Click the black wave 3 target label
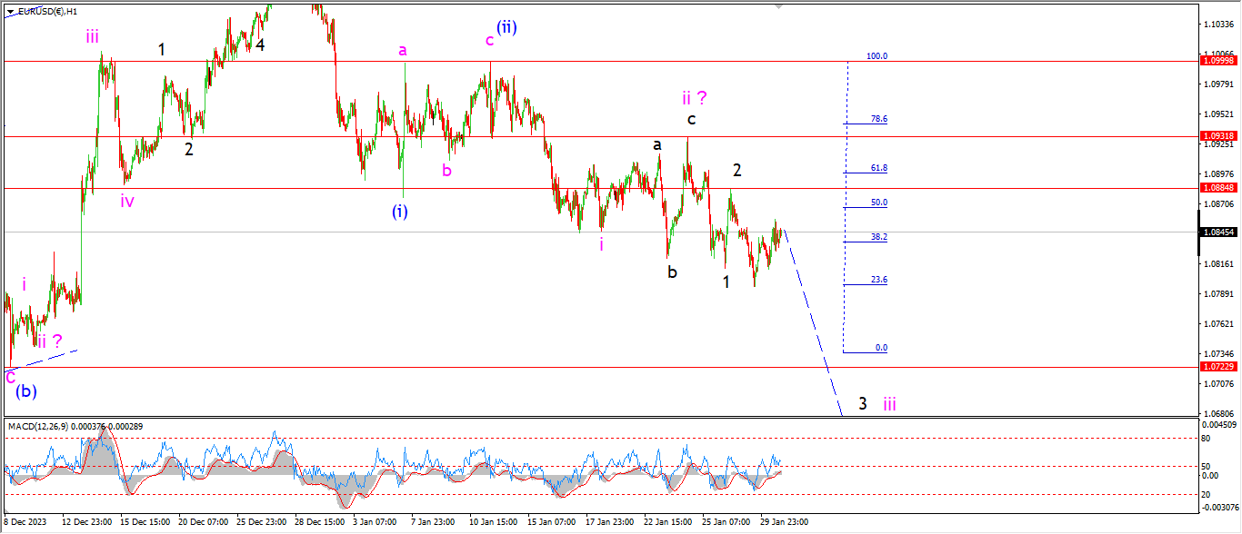This screenshot has width=1242, height=534. (862, 403)
